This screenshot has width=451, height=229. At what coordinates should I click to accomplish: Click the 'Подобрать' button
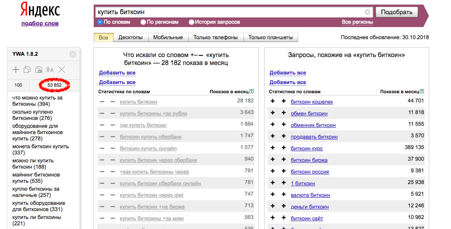[x=396, y=12]
